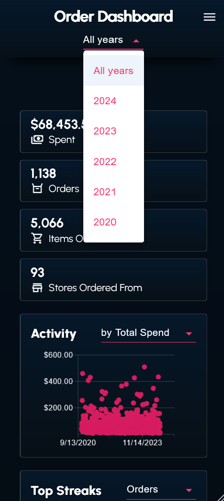Click the 93 Stores Ordered From card

point(113,280)
